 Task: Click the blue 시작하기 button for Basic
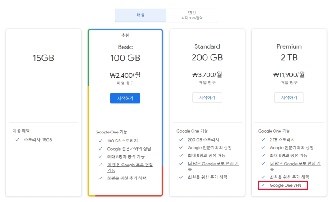tap(125, 98)
